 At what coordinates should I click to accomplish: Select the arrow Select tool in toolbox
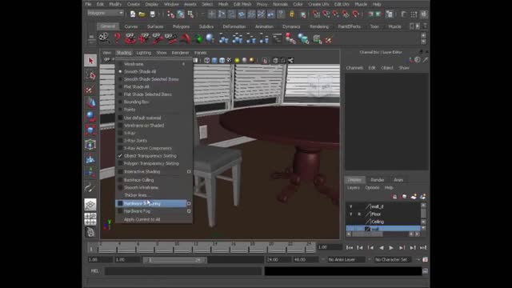pos(90,61)
